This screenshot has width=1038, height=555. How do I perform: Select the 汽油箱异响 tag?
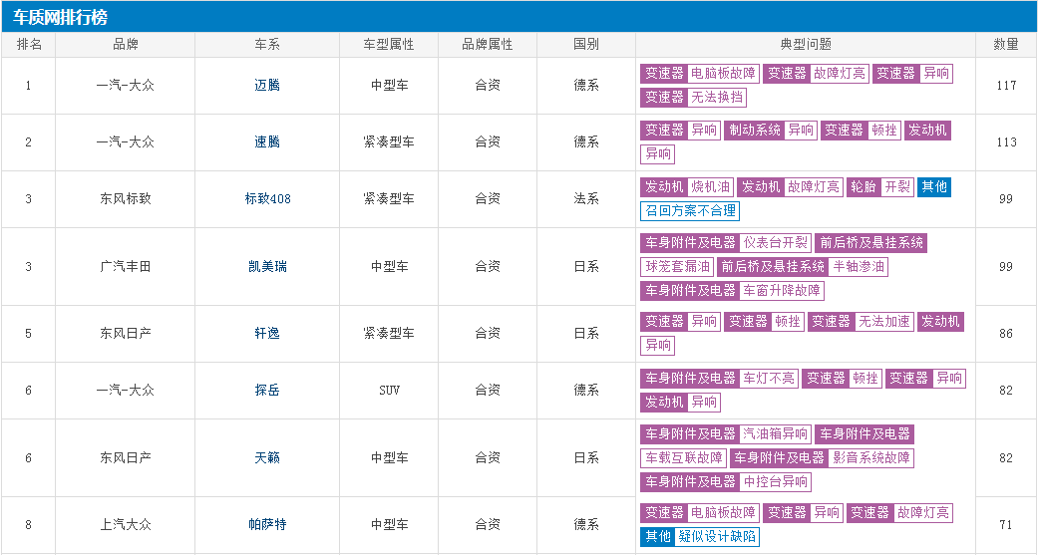(775, 434)
